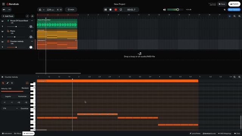Viewport: 242px width, 136px height.
Task: Transpose notes up one semitone (+1)
Action: click(x=5, y=102)
